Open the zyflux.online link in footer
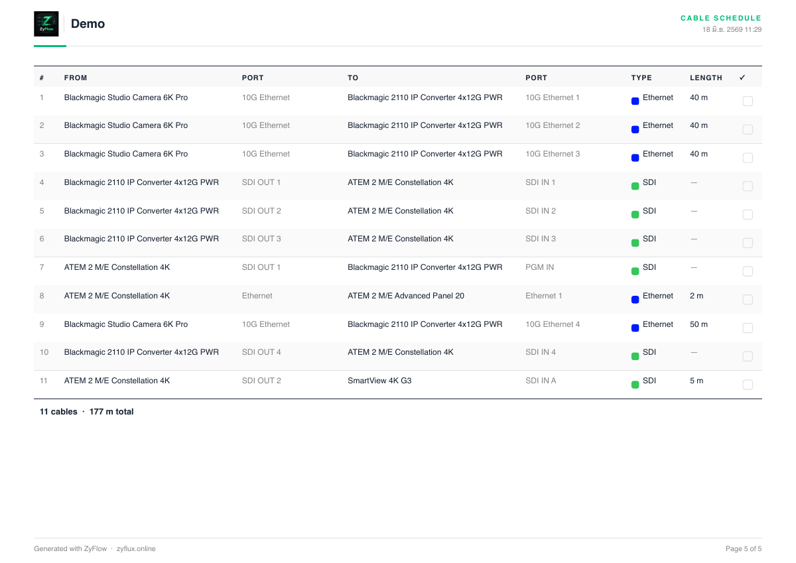Screen dimensions: 796x563 pyautogui.click(x=136, y=548)
